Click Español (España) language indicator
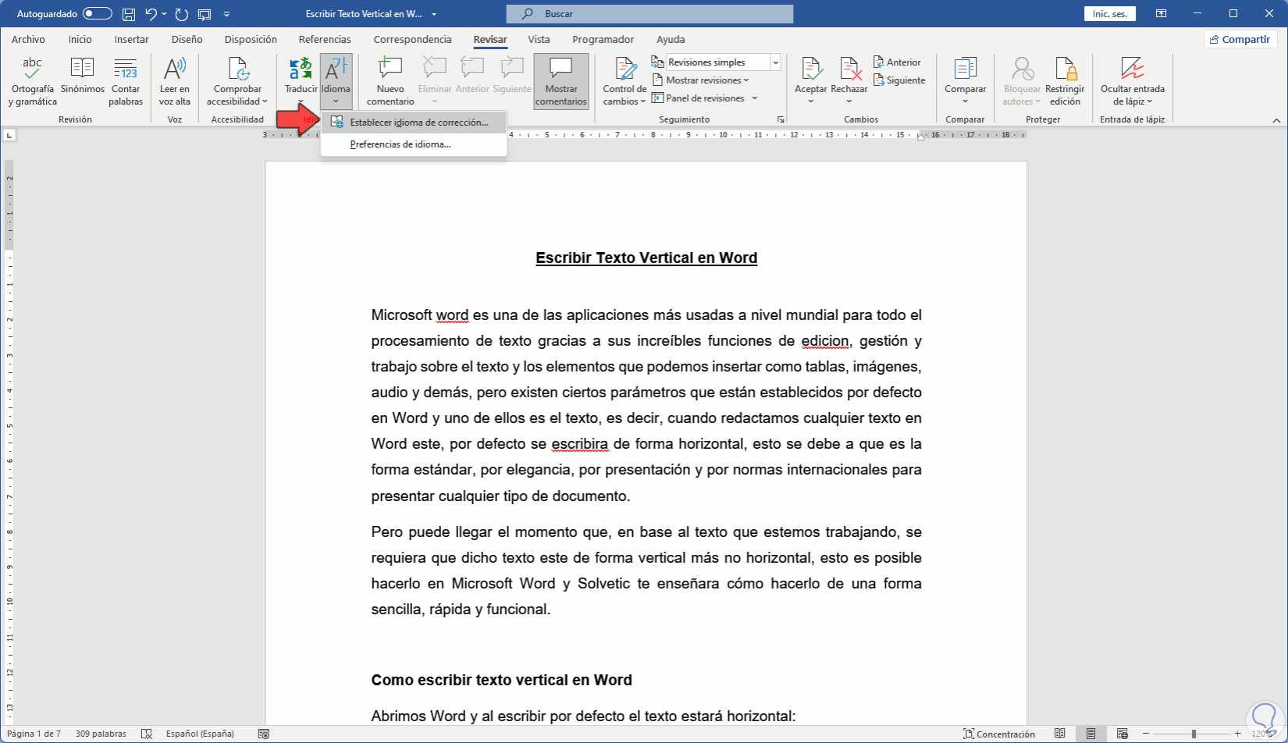 [200, 734]
